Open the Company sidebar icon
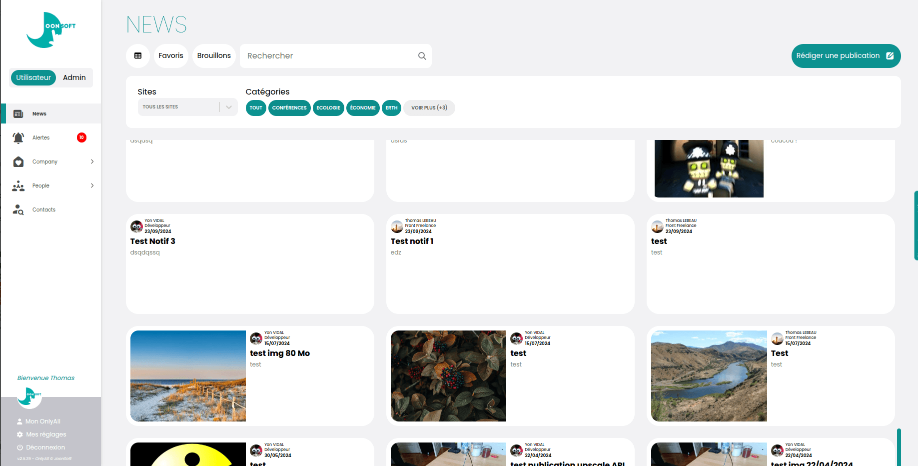 click(18, 161)
